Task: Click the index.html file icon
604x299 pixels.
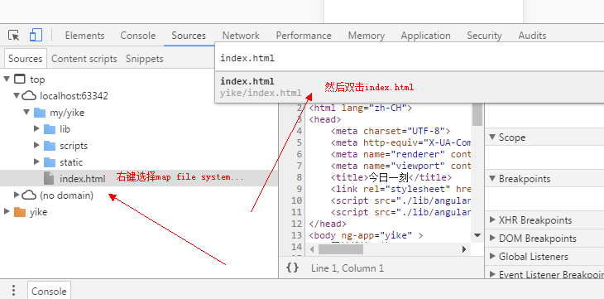Action: pos(49,179)
